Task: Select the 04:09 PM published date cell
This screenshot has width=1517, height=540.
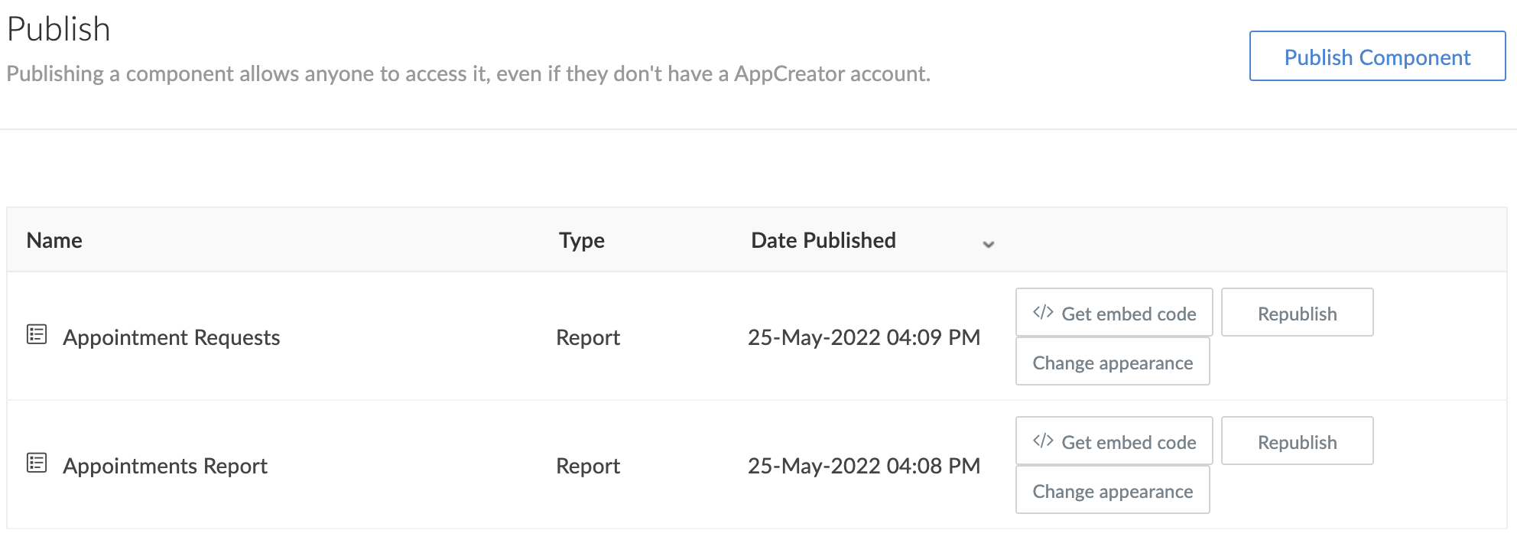Action: [x=863, y=337]
